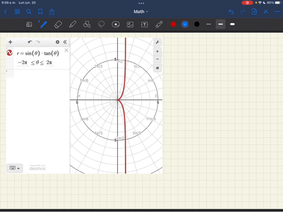
Task: Click Desmos redo arrow
Action: click(38, 42)
